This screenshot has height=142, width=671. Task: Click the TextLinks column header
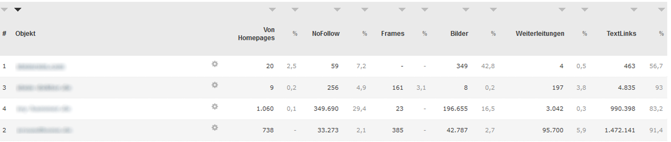point(621,34)
